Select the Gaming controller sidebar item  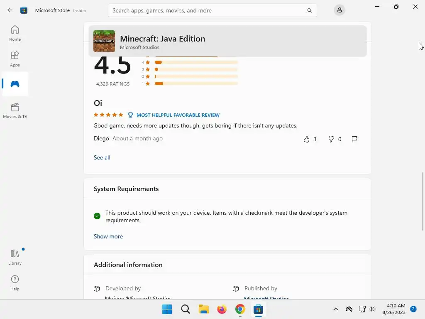(x=15, y=84)
